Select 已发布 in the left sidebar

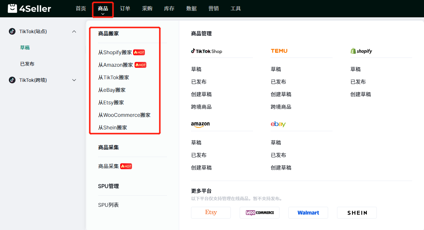27,64
